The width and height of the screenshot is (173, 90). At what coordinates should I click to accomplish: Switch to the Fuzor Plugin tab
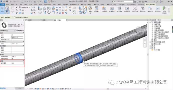coord(131,4)
